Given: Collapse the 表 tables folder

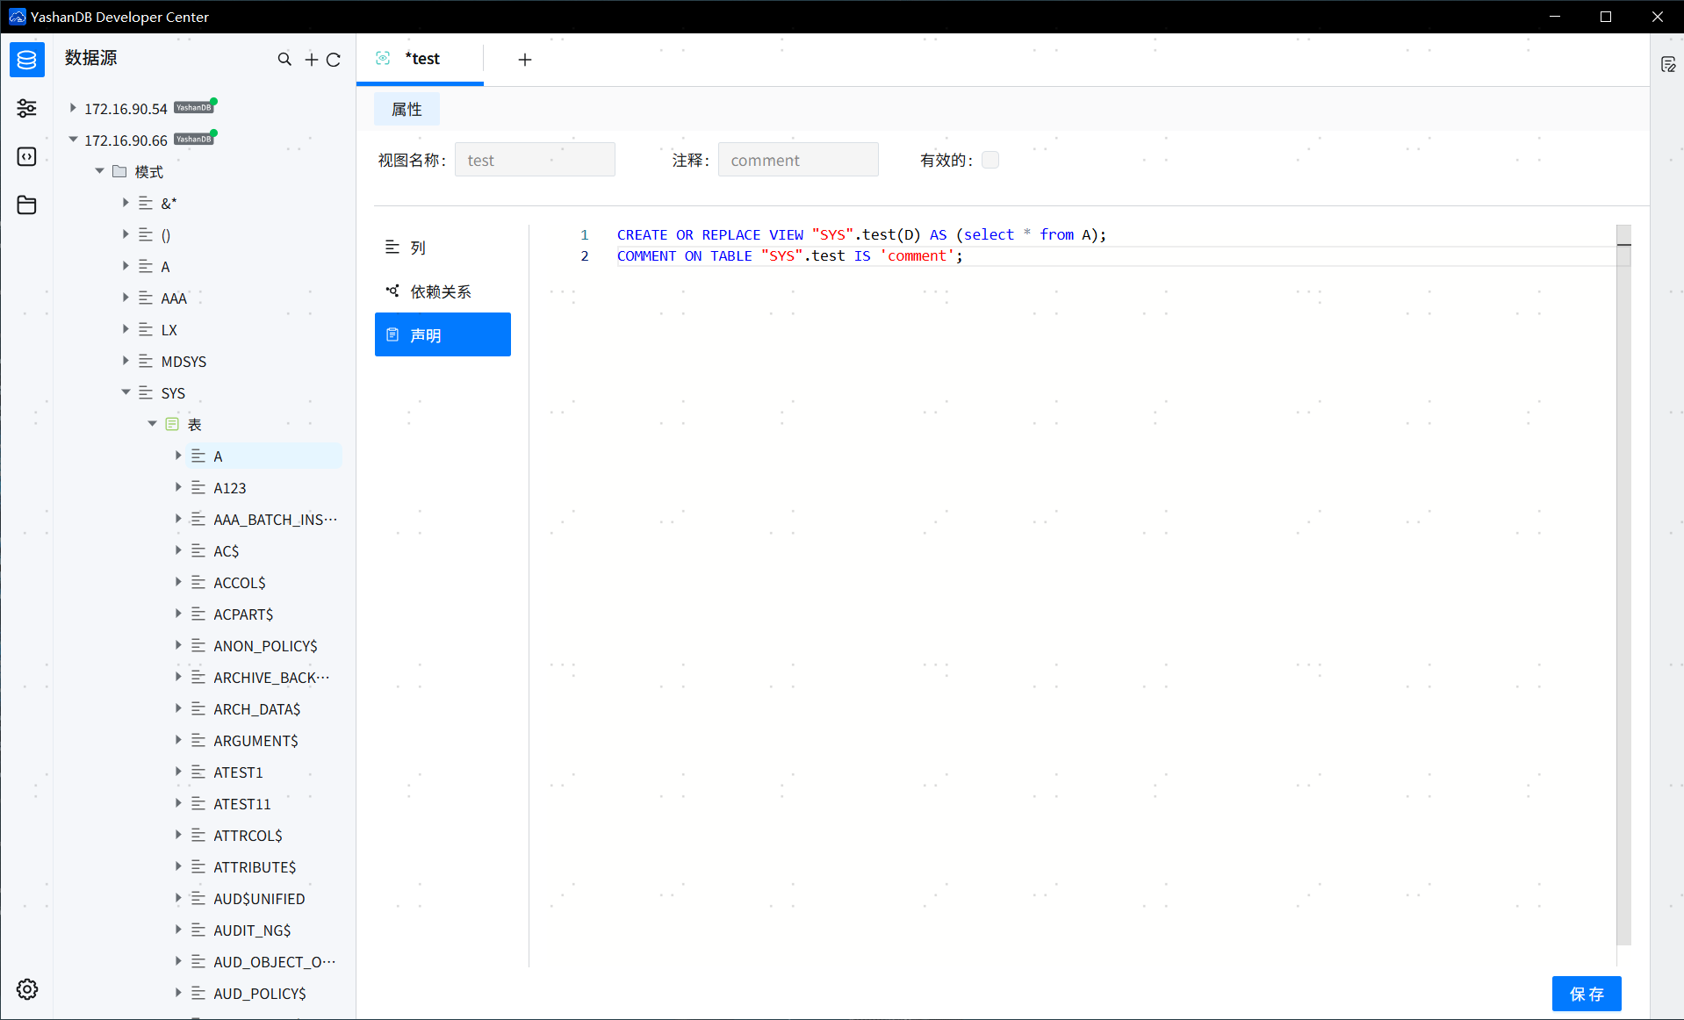Looking at the screenshot, I should coord(152,424).
